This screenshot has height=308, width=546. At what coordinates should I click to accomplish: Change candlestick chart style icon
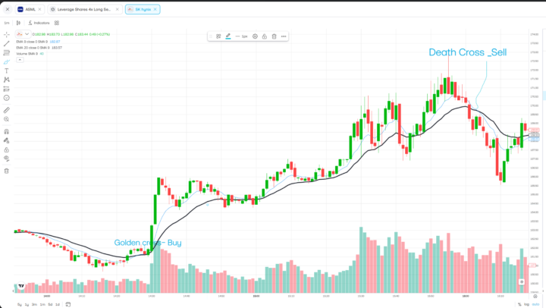coord(18,23)
